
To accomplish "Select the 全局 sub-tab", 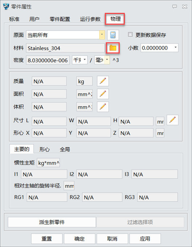I will 65,149.
